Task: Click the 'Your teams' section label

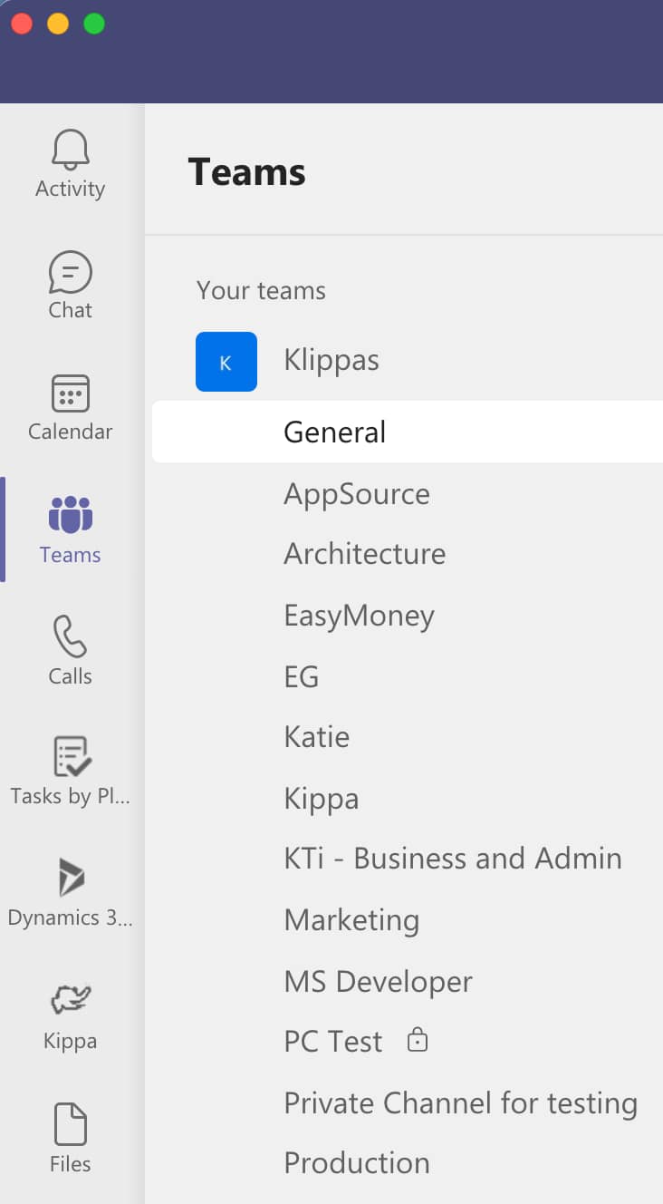Action: pos(261,290)
